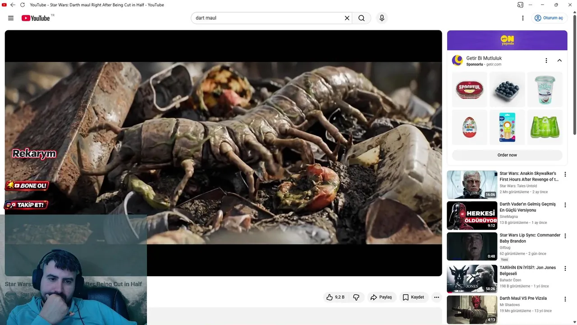This screenshot has width=577, height=325.
Task: Click the Gifbug channel name
Action: [x=505, y=247]
